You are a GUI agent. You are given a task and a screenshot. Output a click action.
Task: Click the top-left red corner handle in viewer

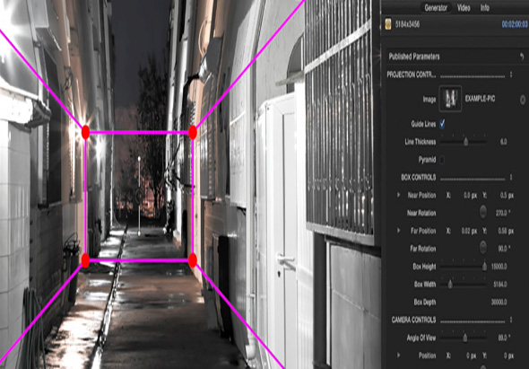pyautogui.click(x=85, y=132)
